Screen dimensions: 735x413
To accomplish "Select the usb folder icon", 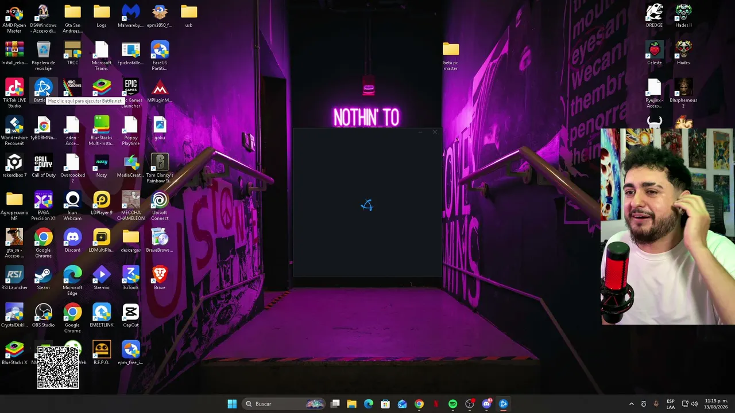I will [x=189, y=16].
